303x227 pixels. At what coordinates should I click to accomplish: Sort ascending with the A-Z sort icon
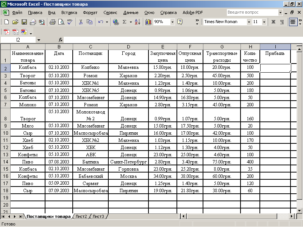click(137, 22)
